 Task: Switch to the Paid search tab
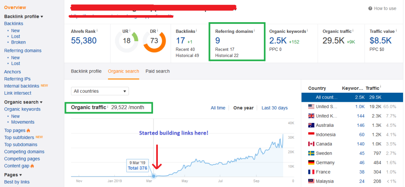point(157,71)
